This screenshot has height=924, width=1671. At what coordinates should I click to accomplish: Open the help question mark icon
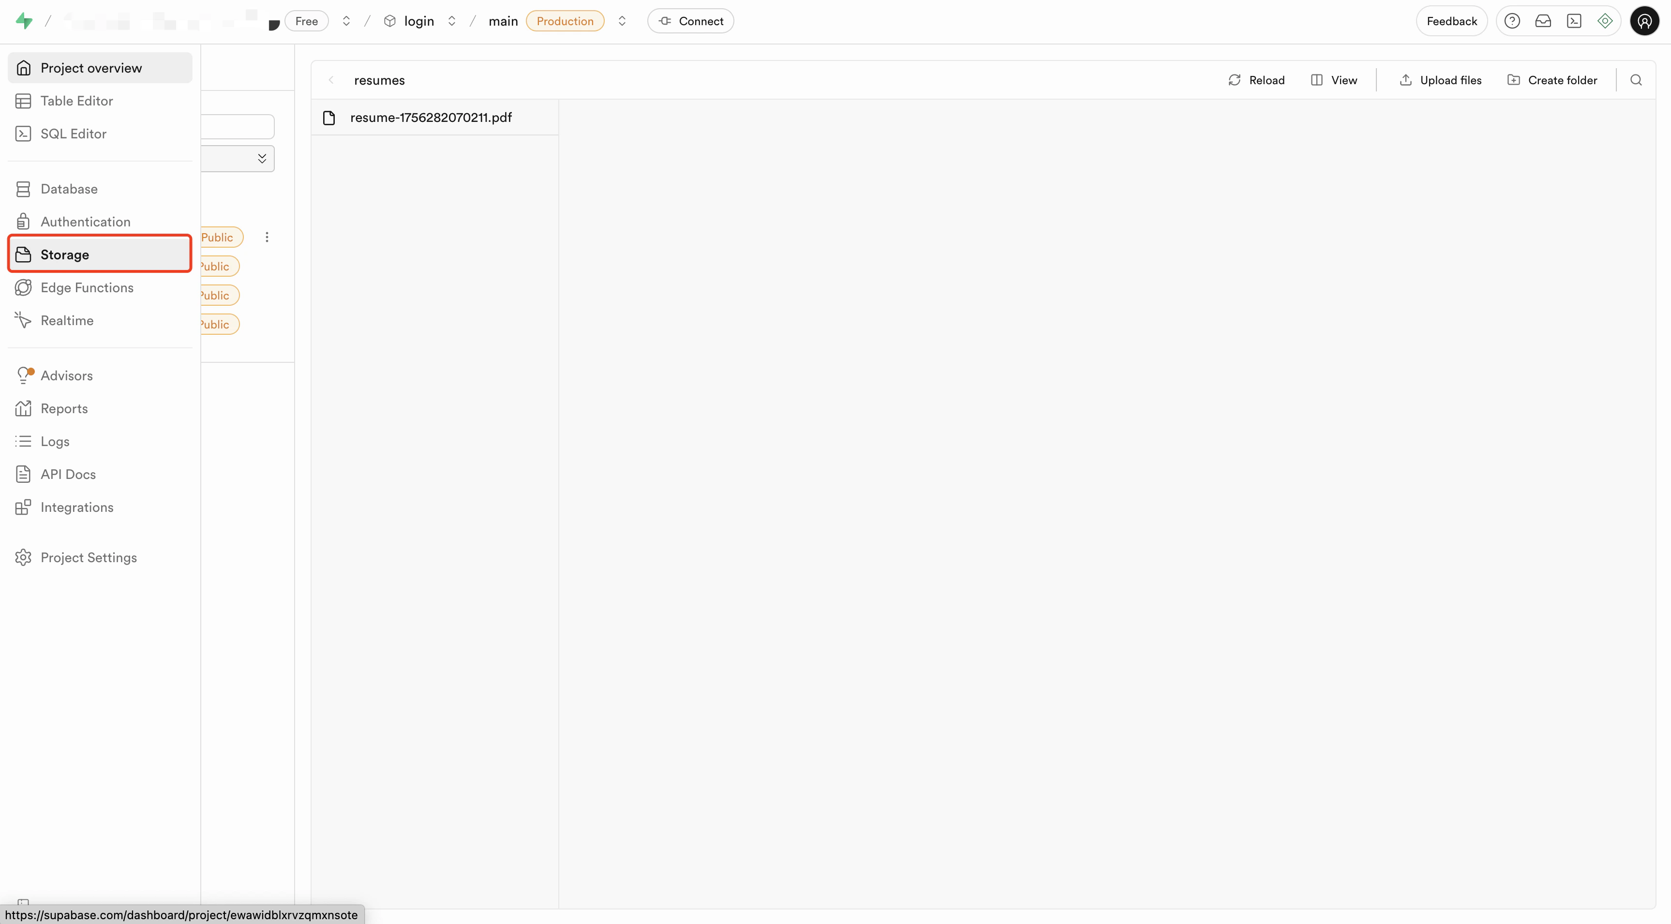tap(1511, 21)
